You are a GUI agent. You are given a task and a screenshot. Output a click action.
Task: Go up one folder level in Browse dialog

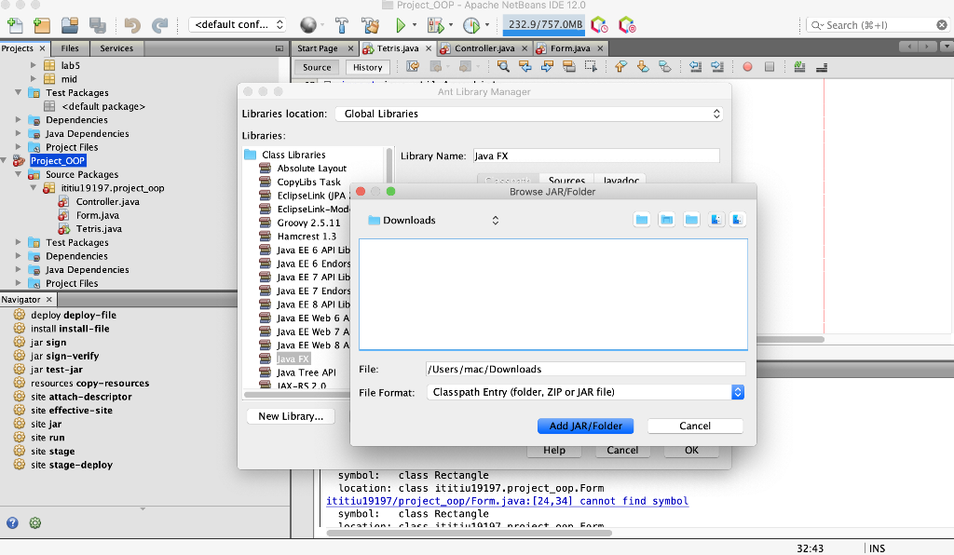pos(642,220)
